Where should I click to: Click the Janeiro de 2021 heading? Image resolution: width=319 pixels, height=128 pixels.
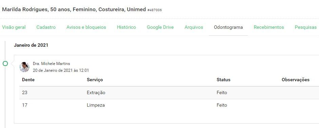point(31,45)
